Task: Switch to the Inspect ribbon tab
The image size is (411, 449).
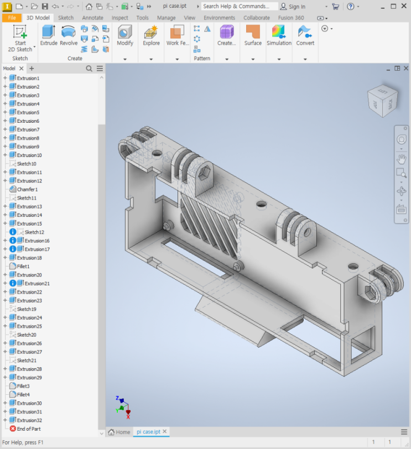Action: (x=119, y=18)
